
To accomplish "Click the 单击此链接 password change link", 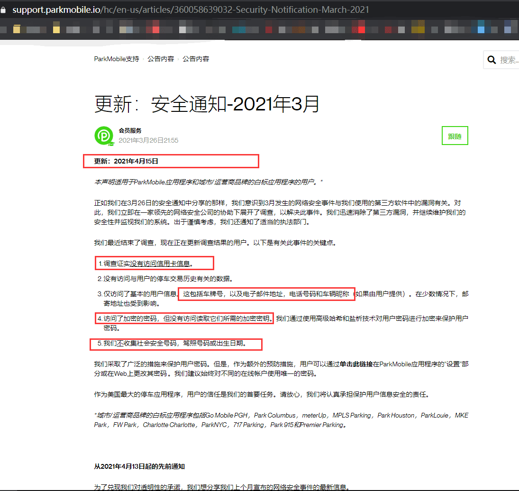I will [x=356, y=364].
